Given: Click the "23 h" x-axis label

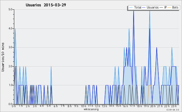Looking at the screenshot, I should pos(174,106).
